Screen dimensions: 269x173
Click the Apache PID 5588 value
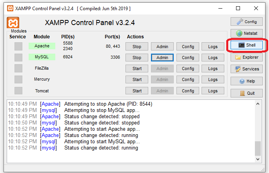[68, 43]
